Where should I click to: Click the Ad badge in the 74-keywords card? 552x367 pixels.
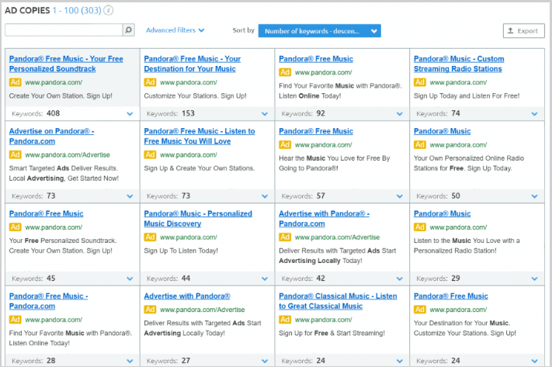pyautogui.click(x=420, y=82)
